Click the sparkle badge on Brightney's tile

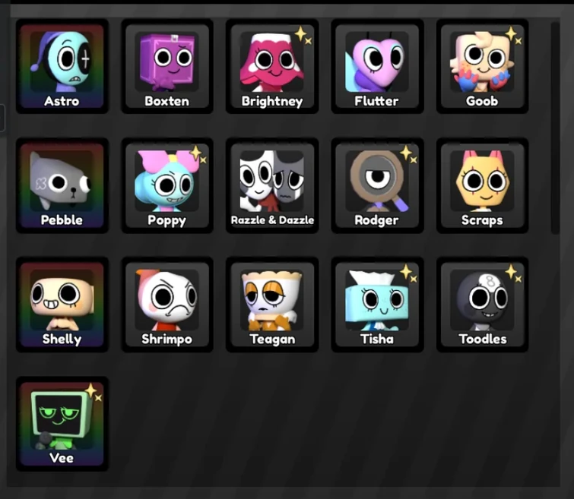(x=303, y=36)
